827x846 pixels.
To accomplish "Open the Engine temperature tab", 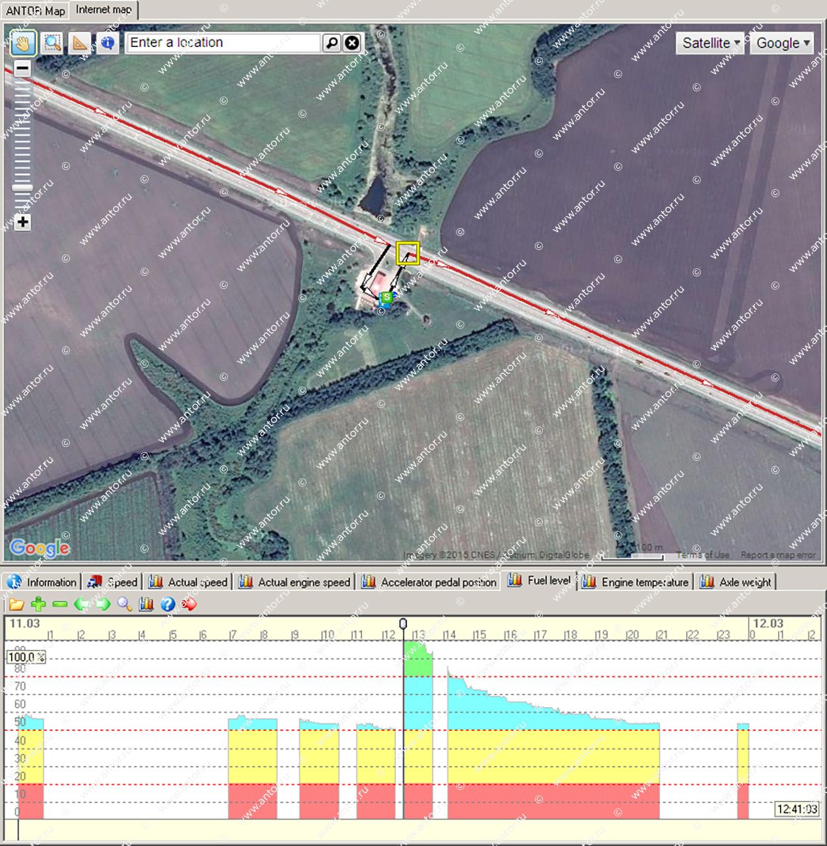I will point(635,582).
